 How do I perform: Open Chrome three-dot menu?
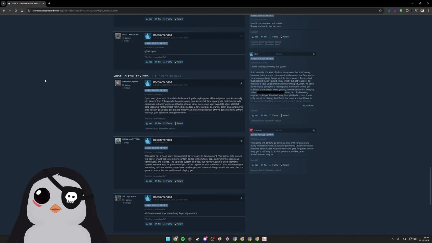tap(428, 10)
